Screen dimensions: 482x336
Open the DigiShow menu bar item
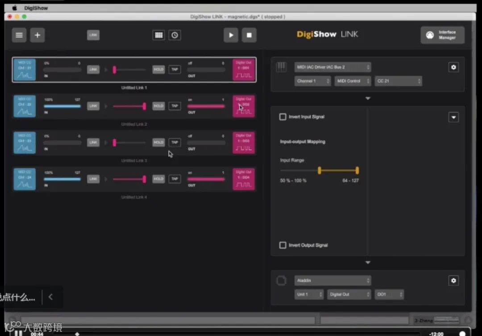tap(36, 8)
